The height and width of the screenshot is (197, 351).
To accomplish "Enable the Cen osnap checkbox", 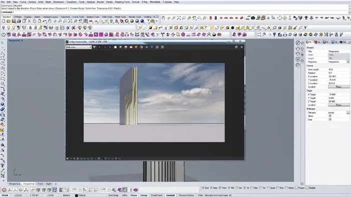I will click(x=237, y=188).
